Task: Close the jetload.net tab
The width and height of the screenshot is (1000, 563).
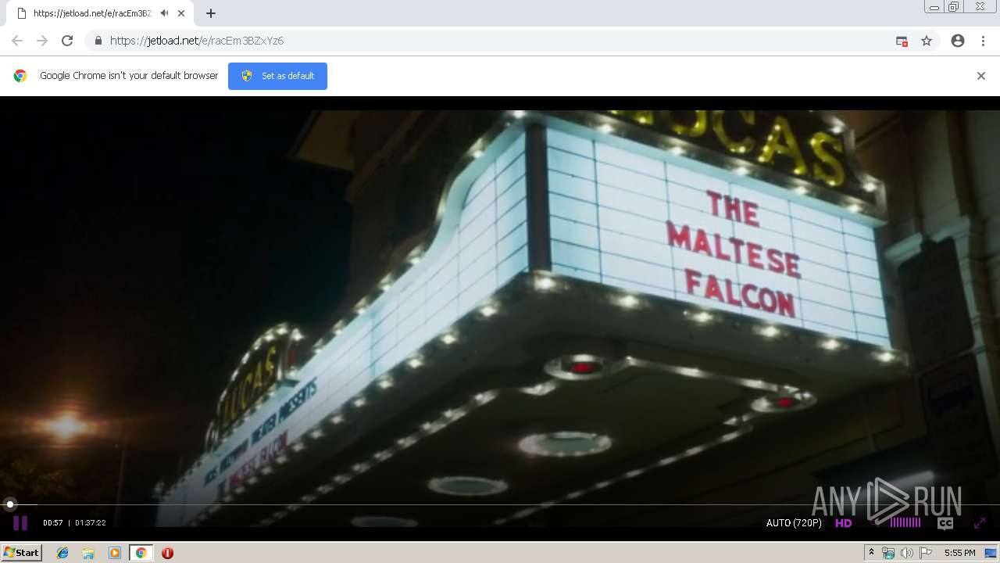Action: click(x=181, y=13)
